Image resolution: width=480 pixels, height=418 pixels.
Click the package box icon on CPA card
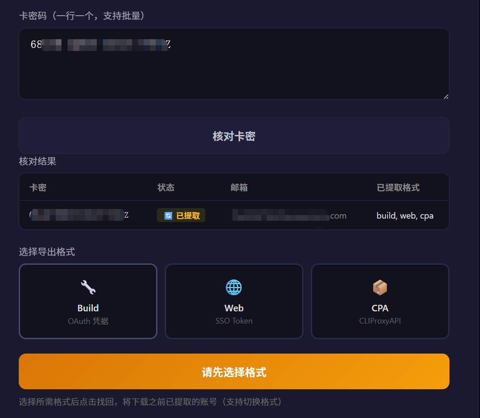(x=380, y=287)
